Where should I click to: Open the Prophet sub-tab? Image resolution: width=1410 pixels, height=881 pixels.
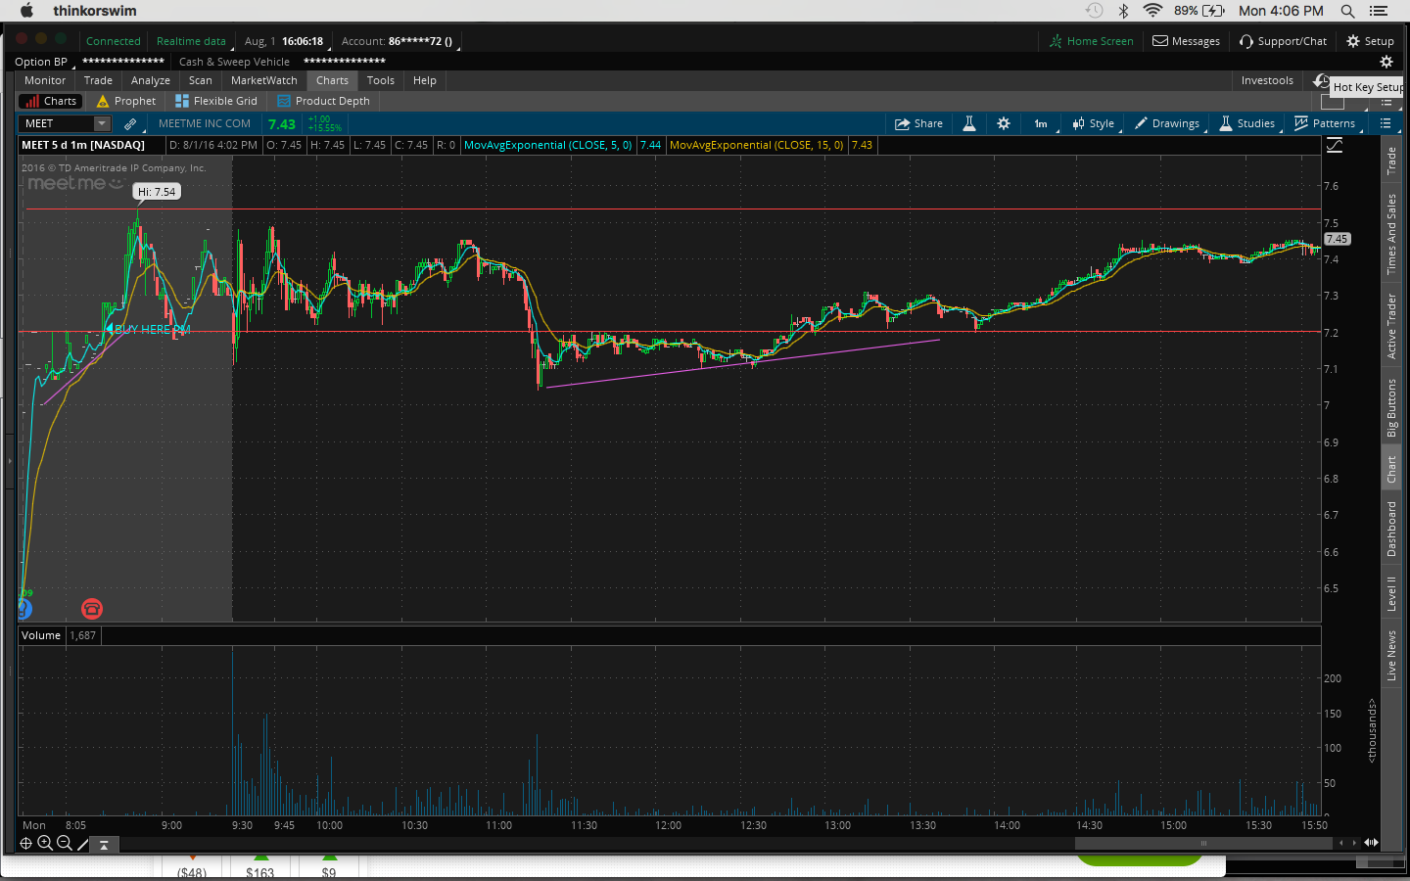(x=126, y=101)
